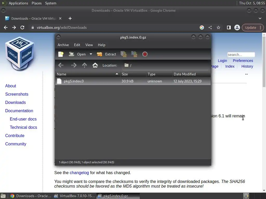Click the archive manager status bar text
Viewport: 266px width, 199px height.
(87, 162)
